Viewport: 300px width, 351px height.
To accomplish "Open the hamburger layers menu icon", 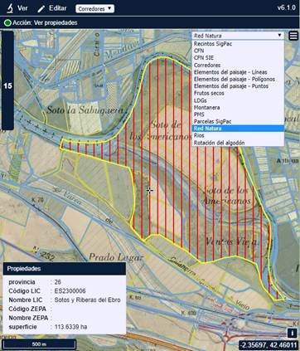I will pos(293,36).
